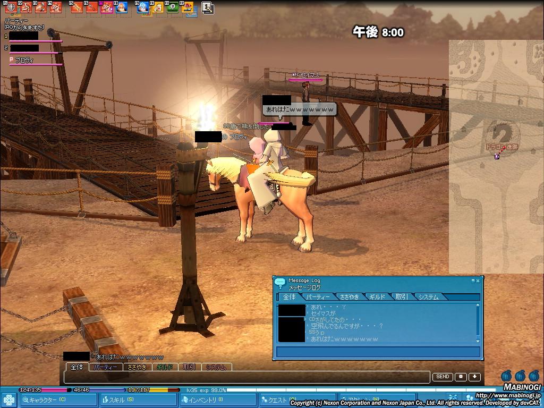Click the down-arrow button beside SEND

click(474, 377)
